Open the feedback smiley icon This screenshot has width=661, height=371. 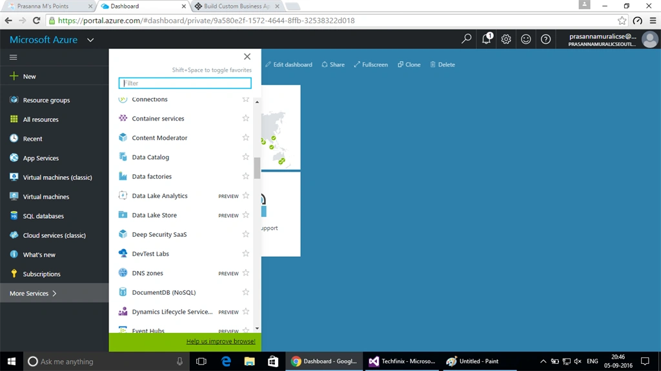pyautogui.click(x=525, y=39)
